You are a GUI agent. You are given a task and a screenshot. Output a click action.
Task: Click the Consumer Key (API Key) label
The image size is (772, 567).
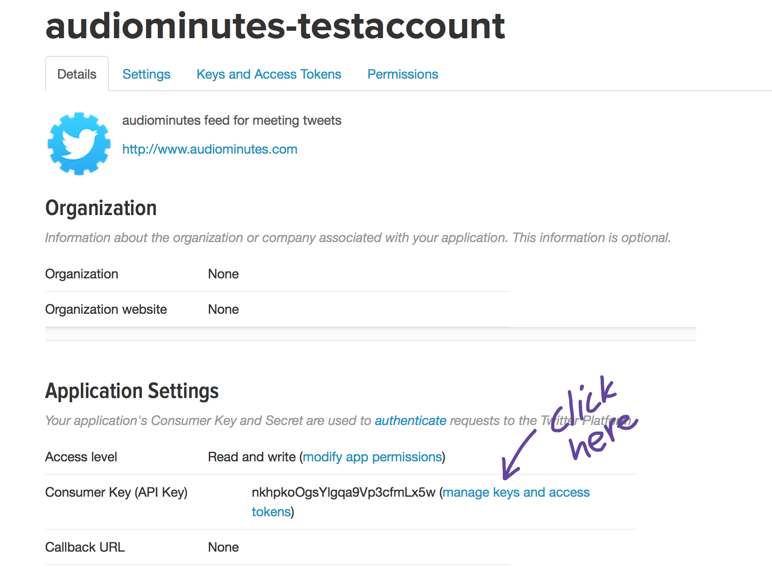coord(116,492)
